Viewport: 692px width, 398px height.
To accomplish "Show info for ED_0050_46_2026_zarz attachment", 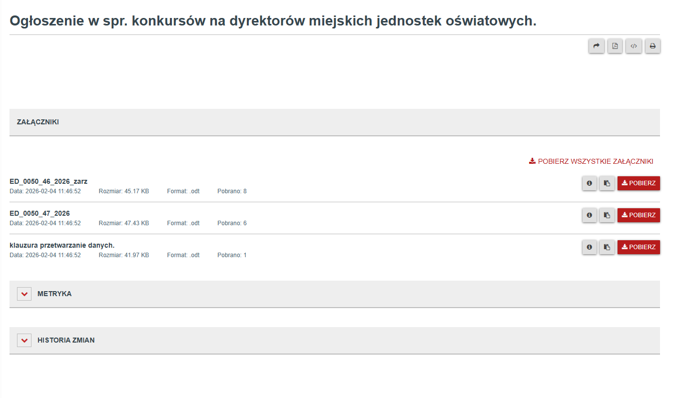I will (590, 183).
